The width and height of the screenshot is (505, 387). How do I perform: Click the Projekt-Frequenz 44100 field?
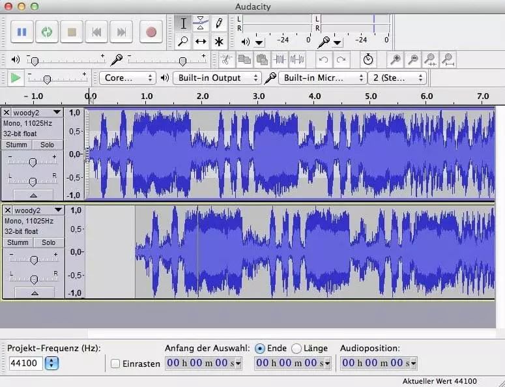[25, 363]
